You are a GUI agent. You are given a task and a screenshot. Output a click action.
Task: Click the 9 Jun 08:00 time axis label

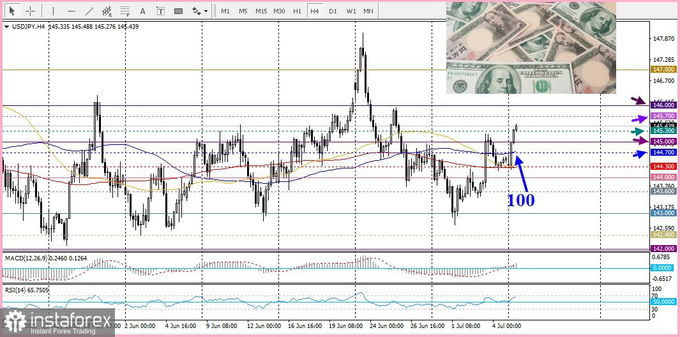[221, 326]
